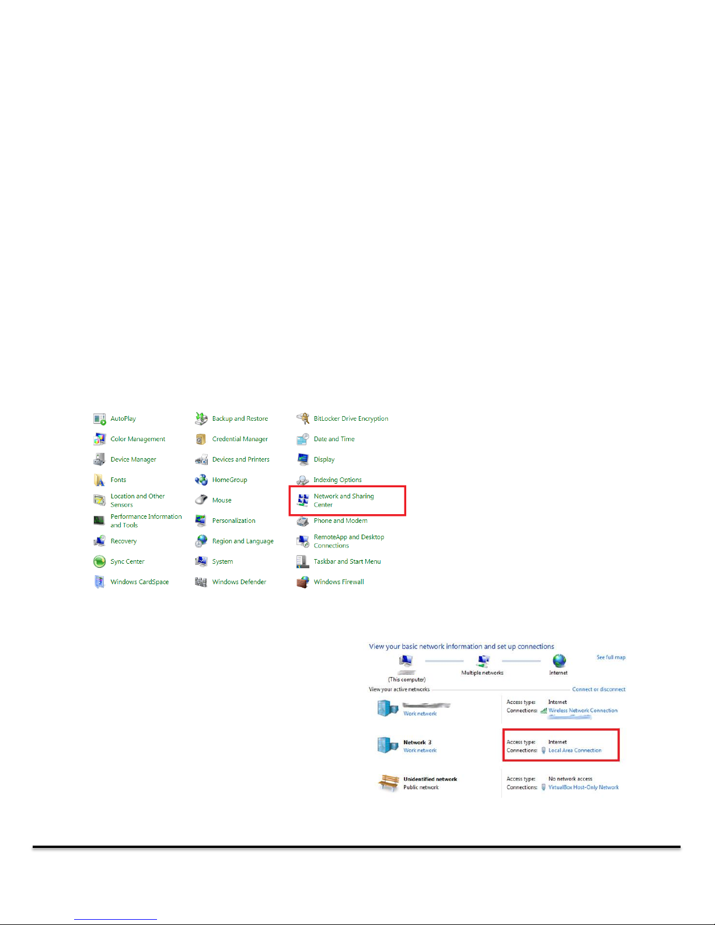Open the Recovery icon
715x925 pixels.
pyautogui.click(x=99, y=542)
